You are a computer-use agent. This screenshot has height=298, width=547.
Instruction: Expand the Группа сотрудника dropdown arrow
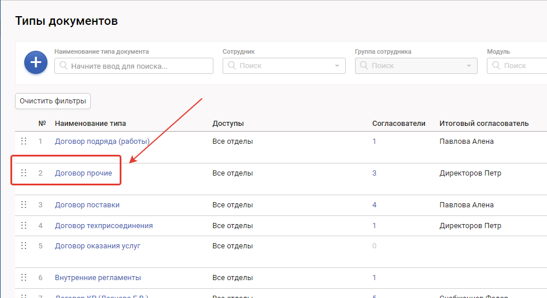tap(470, 66)
